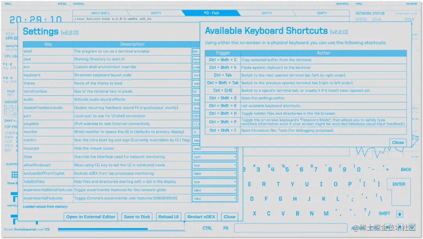
Task: Tap the BACK key on on-screen keyboard
Action: [406, 169]
